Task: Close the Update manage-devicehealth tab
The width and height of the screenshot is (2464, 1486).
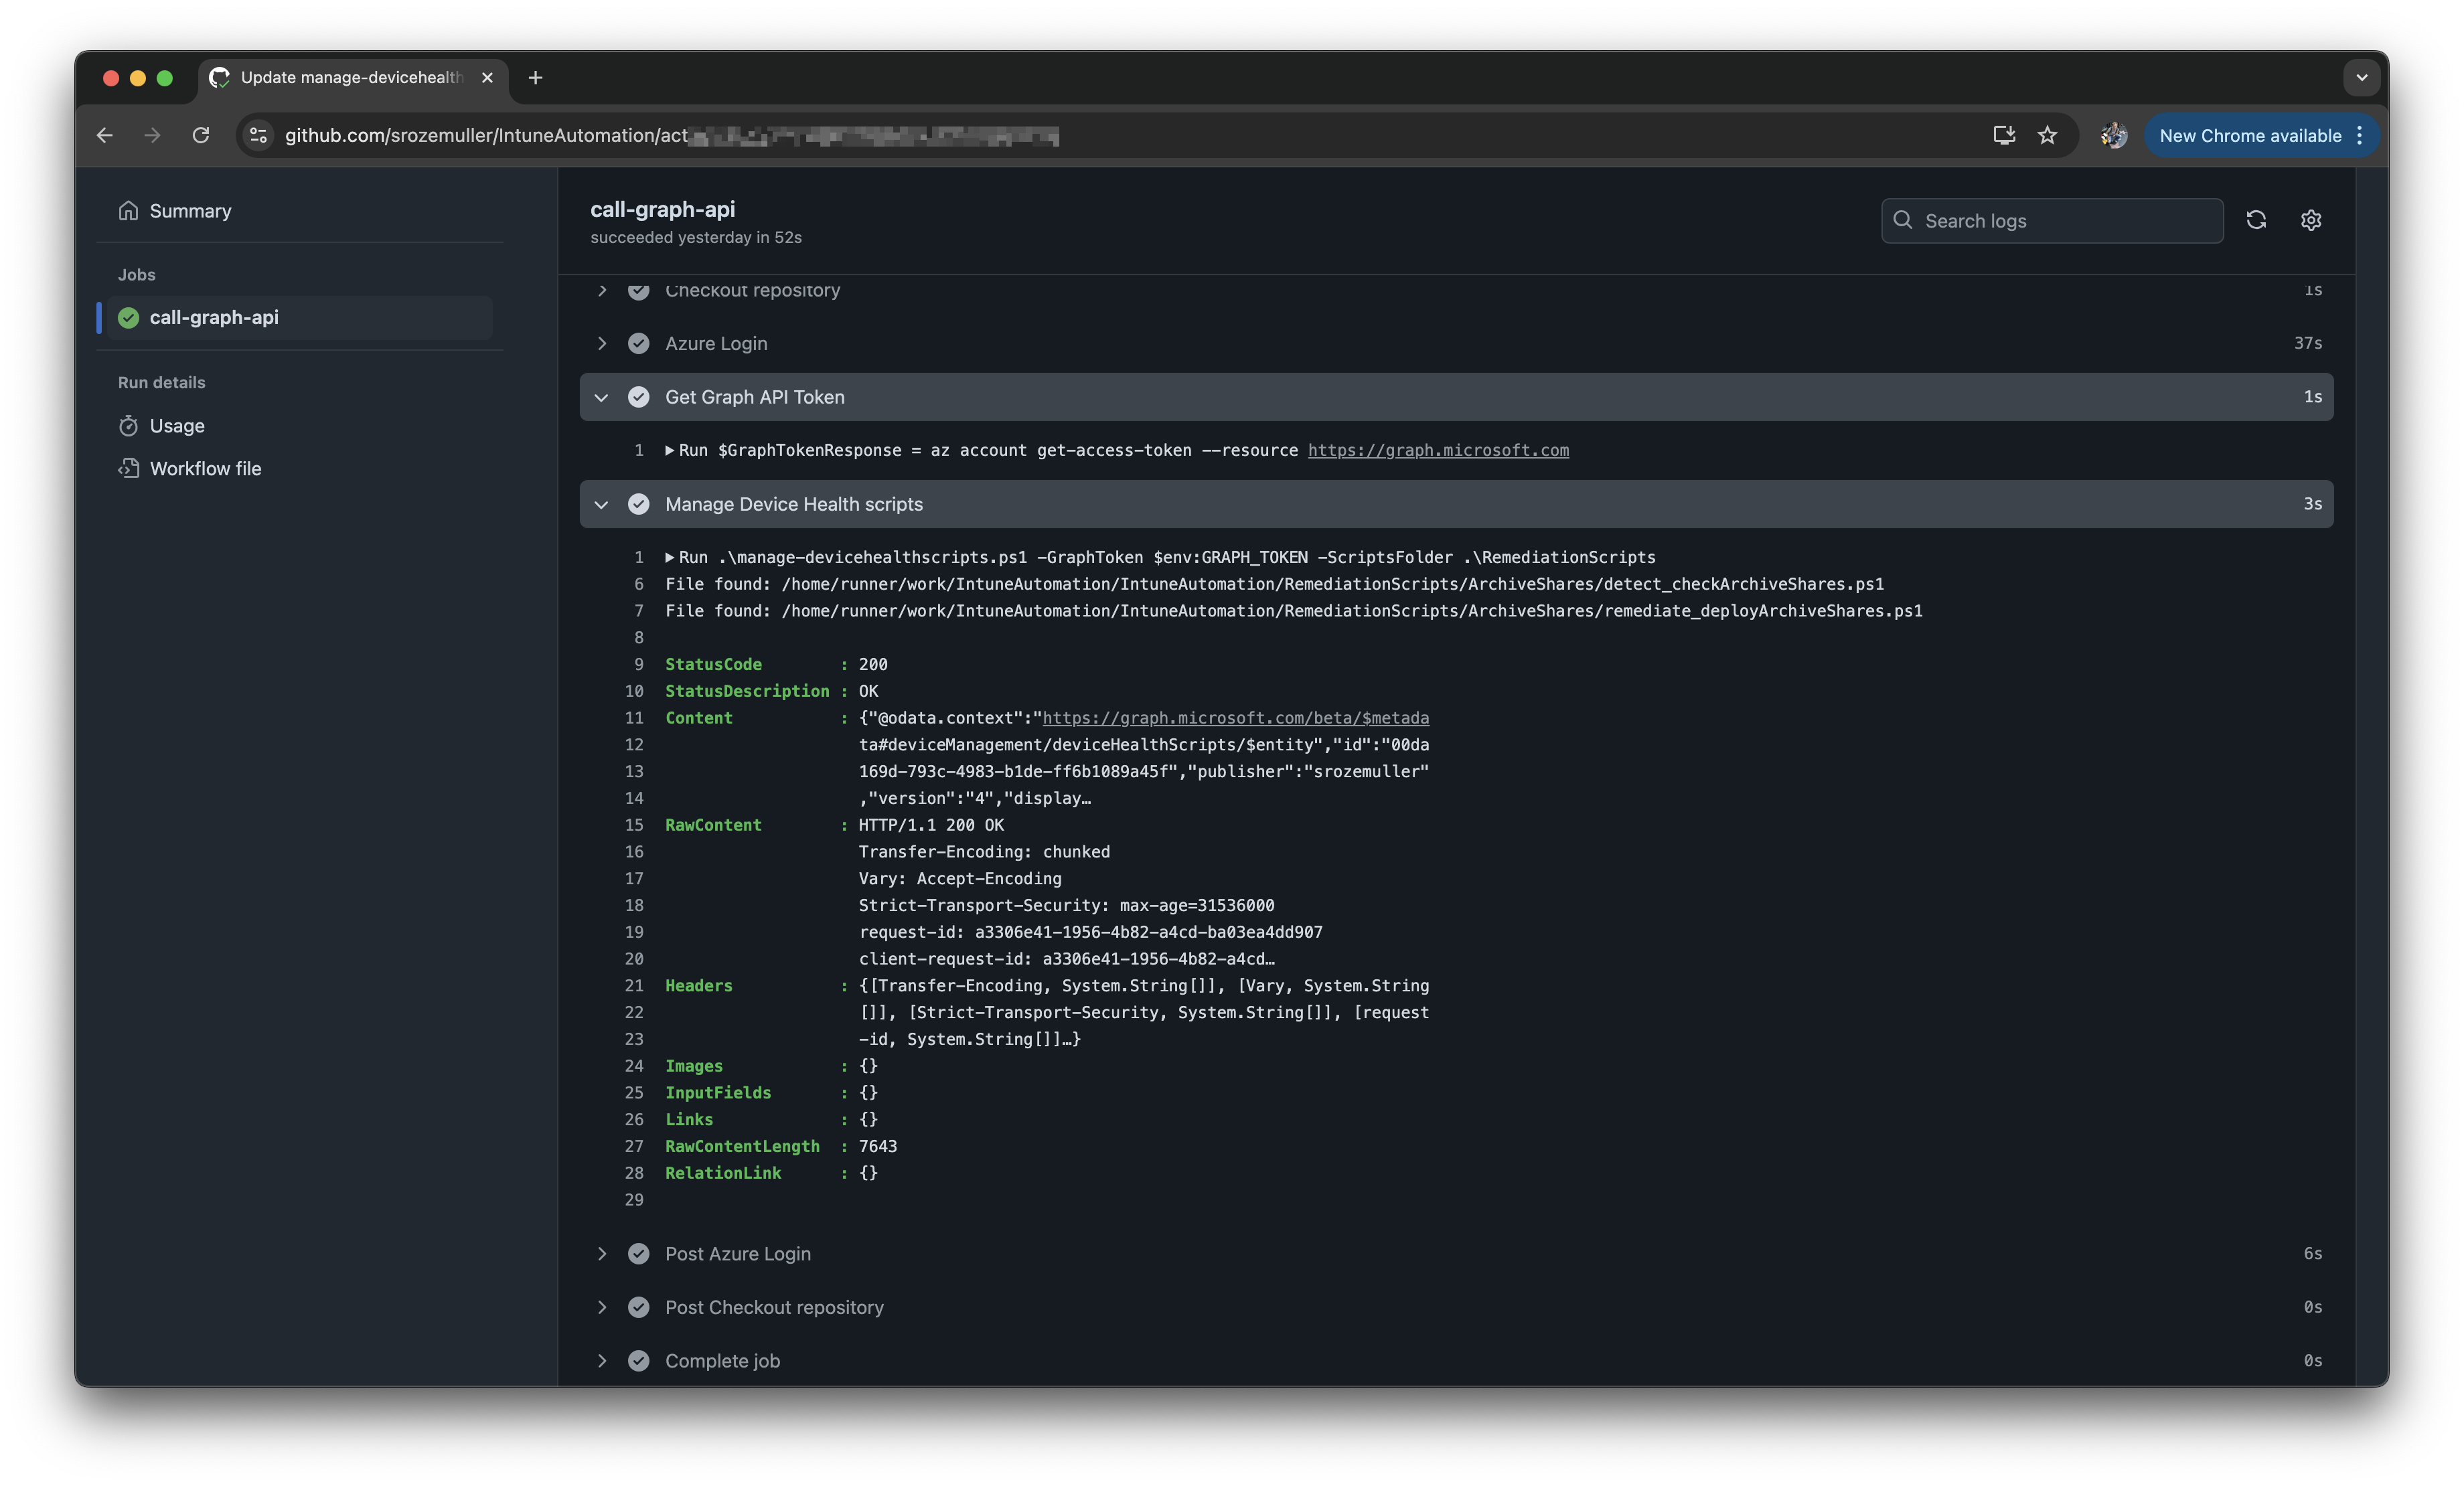Action: tap(487, 77)
